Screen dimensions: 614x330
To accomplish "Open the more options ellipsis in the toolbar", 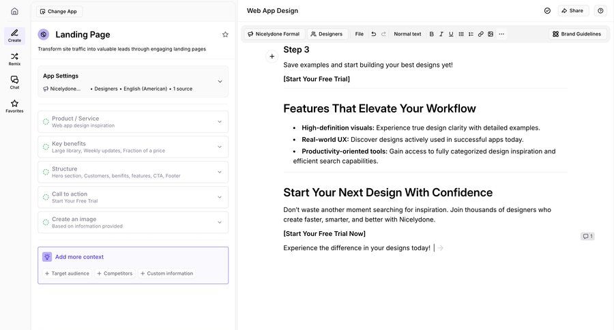I will point(501,34).
